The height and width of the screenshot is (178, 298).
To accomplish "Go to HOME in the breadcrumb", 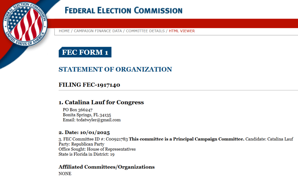I will pos(64,31).
